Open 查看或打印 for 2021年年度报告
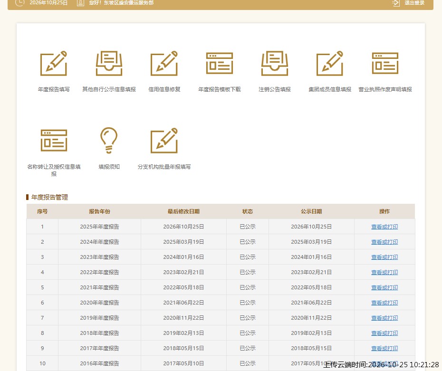Screen dimensions: 442x371 tap(384, 287)
